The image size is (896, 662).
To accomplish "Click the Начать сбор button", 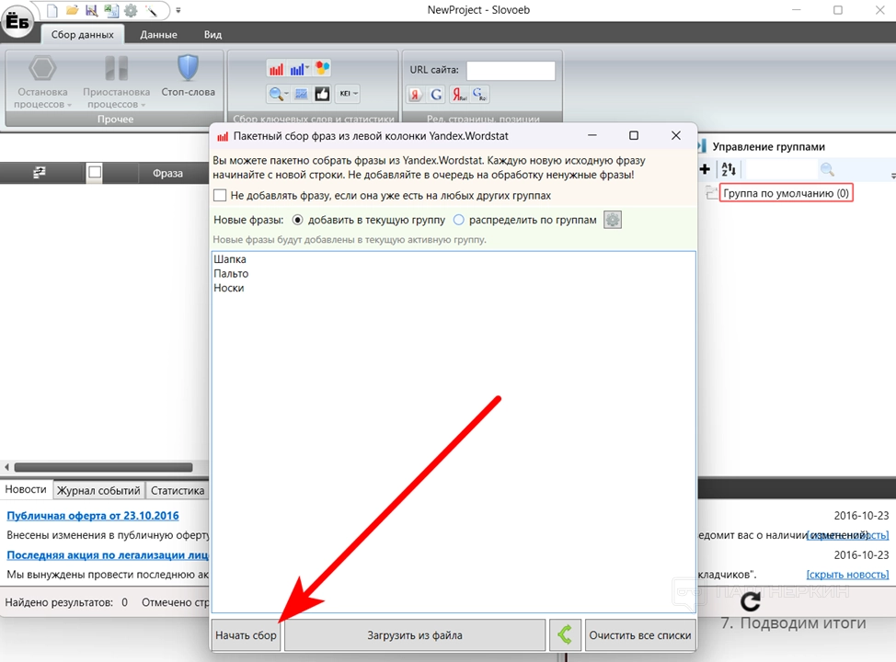I will (246, 635).
